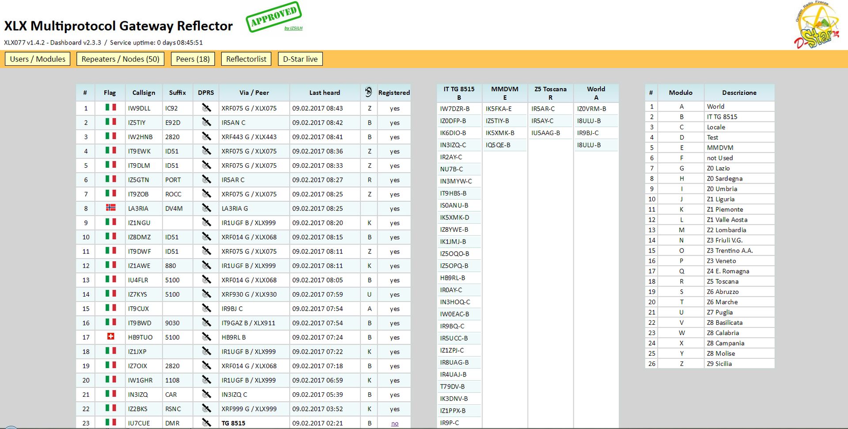The width and height of the screenshot is (848, 429).
Task: Click the DPRS satellite icon for IW9DLL
Action: (x=206, y=108)
